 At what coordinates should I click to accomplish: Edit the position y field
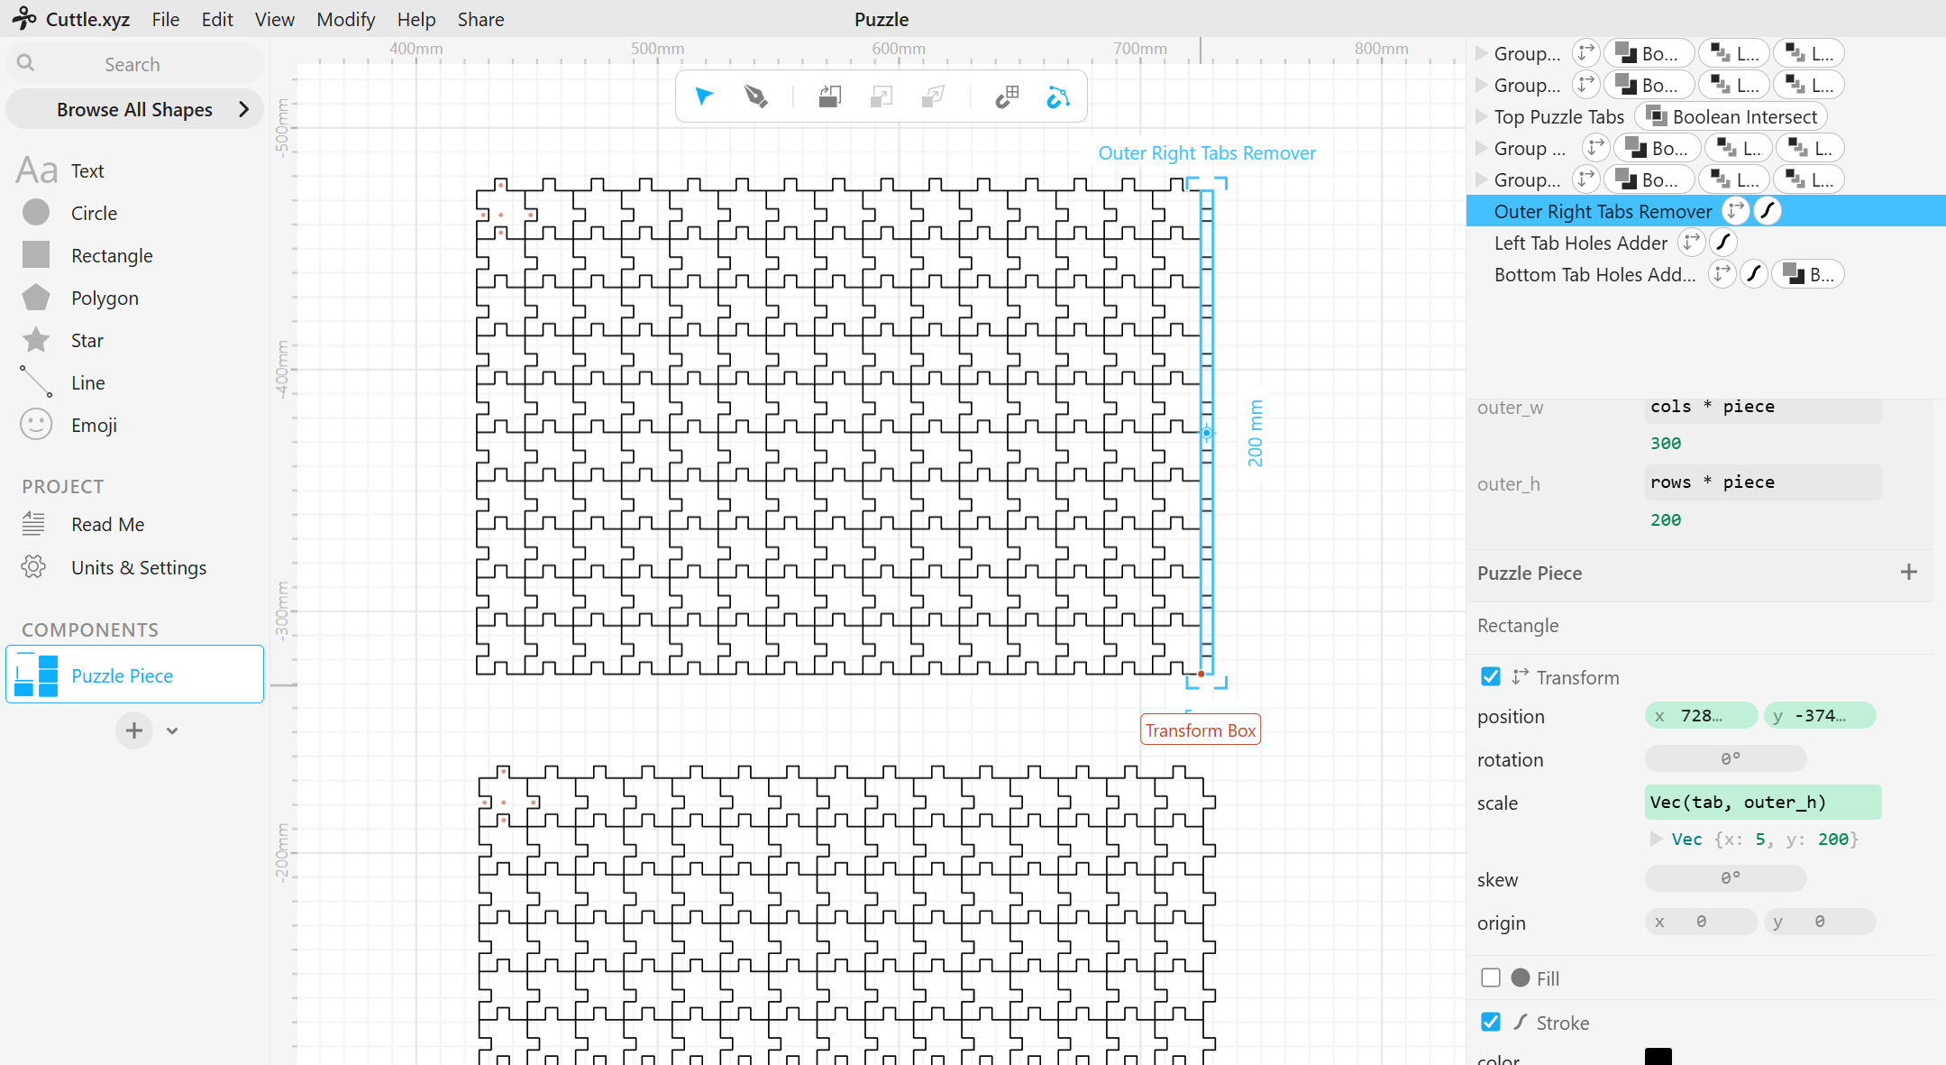coord(1820,715)
